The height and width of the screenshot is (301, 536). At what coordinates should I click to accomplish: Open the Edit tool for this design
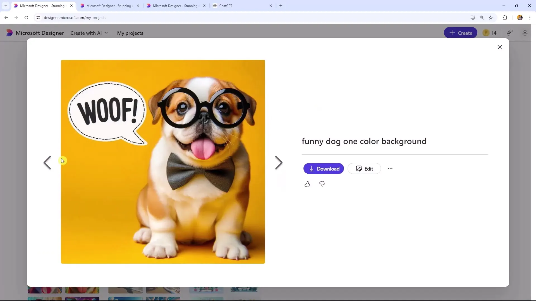click(x=364, y=169)
